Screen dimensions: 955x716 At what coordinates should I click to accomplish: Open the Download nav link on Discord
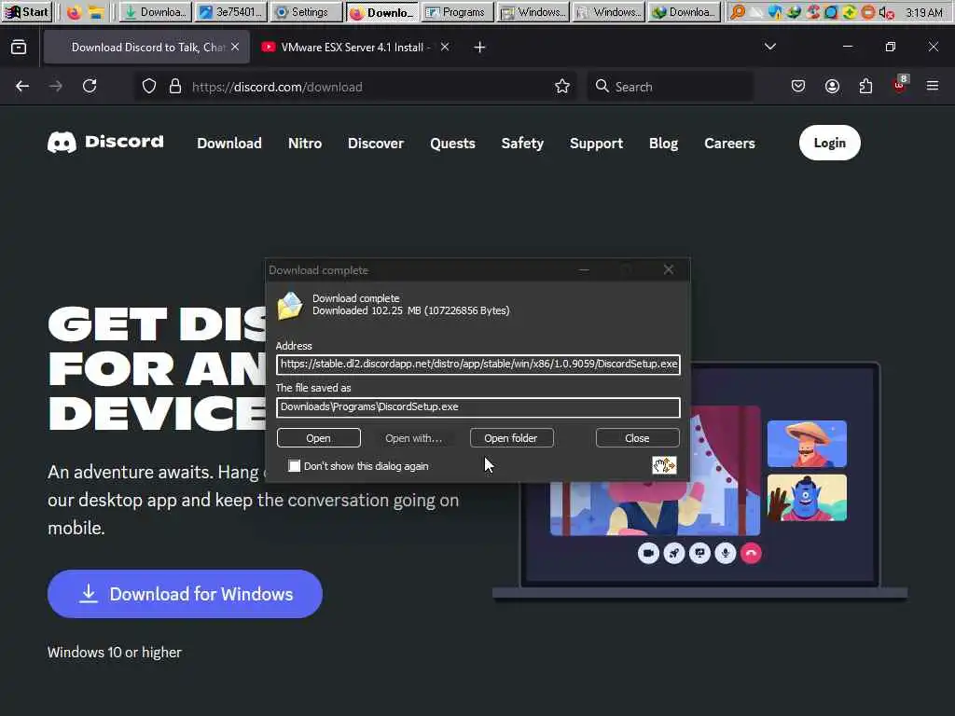[x=229, y=143]
